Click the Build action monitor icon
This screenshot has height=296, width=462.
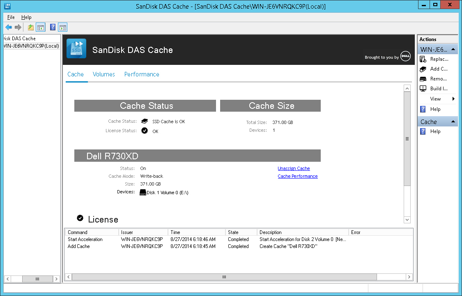[x=423, y=88]
